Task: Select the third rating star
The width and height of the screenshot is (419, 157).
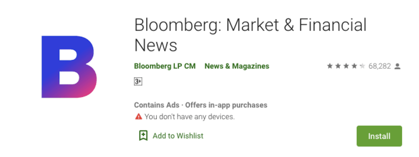Action: [346, 66]
